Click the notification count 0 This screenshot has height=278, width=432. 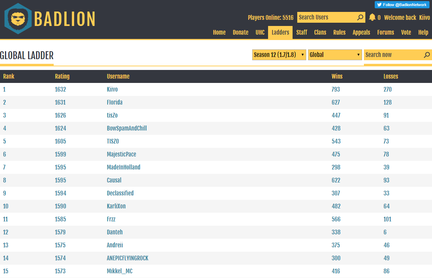point(379,18)
